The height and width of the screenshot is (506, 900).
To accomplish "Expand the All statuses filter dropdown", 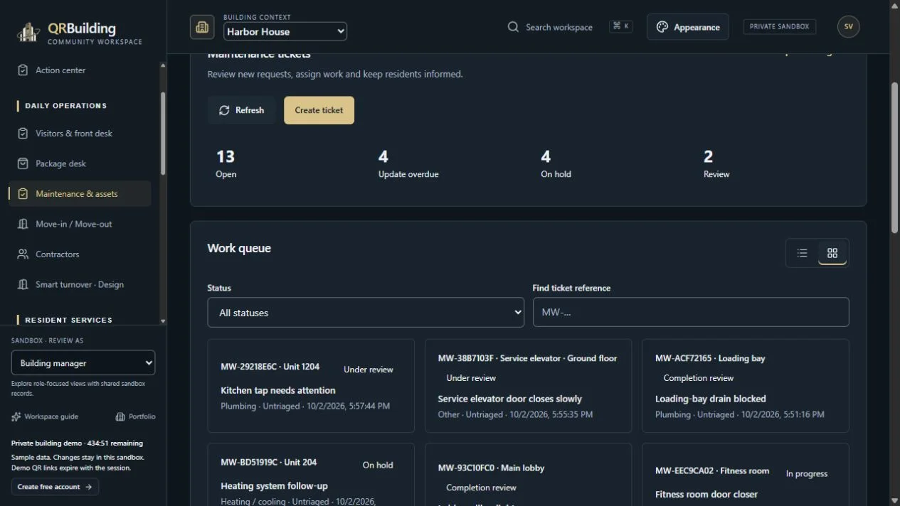I will pos(366,313).
